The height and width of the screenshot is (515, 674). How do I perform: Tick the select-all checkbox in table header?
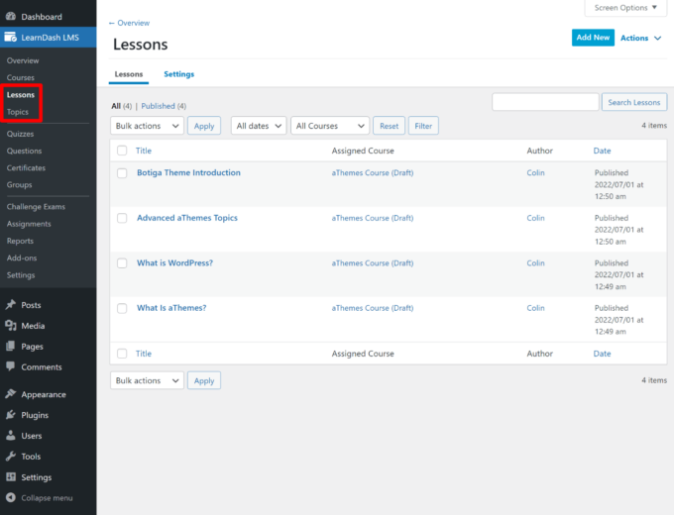click(x=122, y=151)
